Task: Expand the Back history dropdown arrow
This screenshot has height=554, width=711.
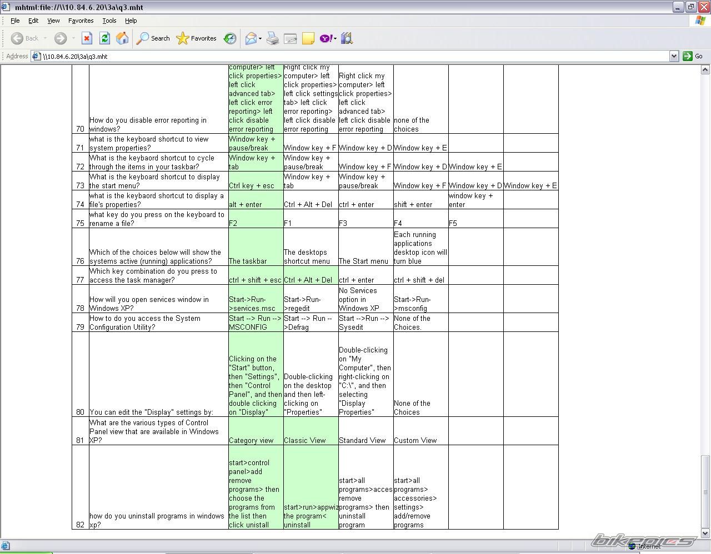Action: (46, 38)
